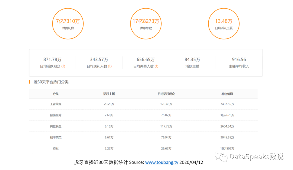Select the 颜值星秀 category row
293x170 pixels.
click(x=143, y=115)
